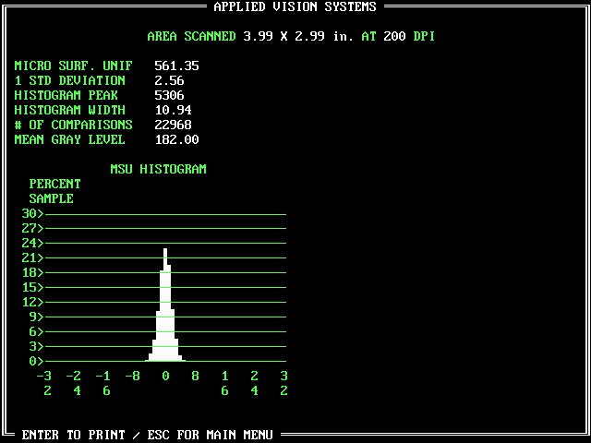This screenshot has width=591, height=443.
Task: Click the -24 x-axis label
Action: (x=74, y=383)
